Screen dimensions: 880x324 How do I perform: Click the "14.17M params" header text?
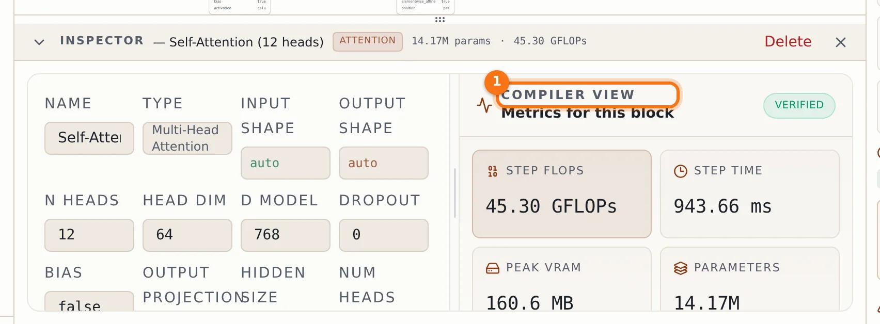pos(451,41)
